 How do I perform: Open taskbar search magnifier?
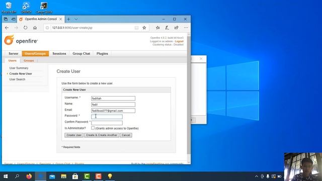(x=17, y=176)
